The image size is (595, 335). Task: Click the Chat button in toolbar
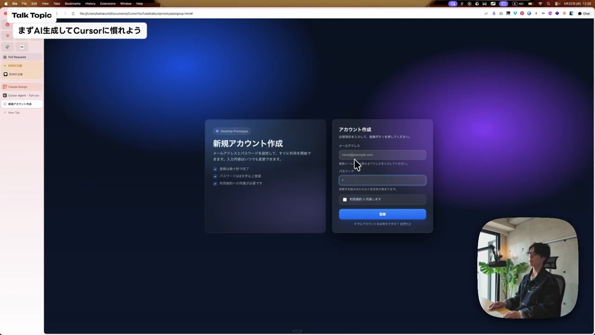(584, 14)
